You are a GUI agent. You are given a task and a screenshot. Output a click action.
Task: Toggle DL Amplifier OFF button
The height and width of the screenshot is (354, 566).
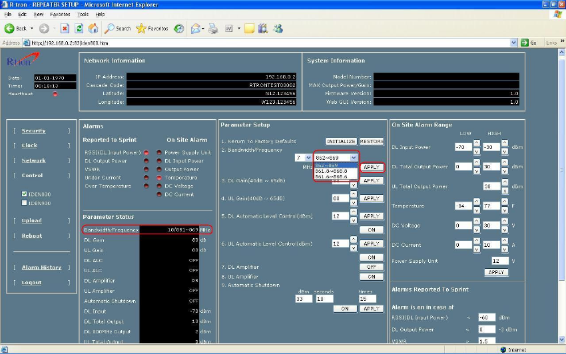tap(371, 267)
